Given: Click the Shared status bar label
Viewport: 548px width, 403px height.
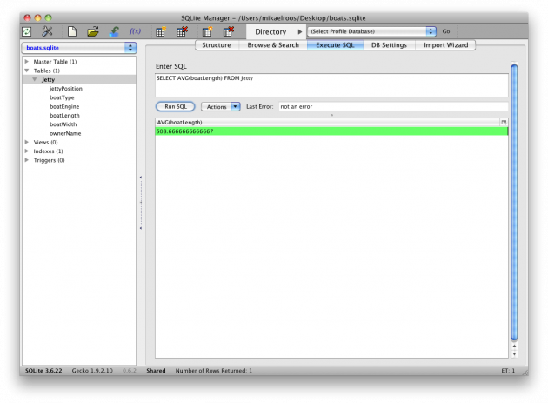Looking at the screenshot, I should (156, 371).
